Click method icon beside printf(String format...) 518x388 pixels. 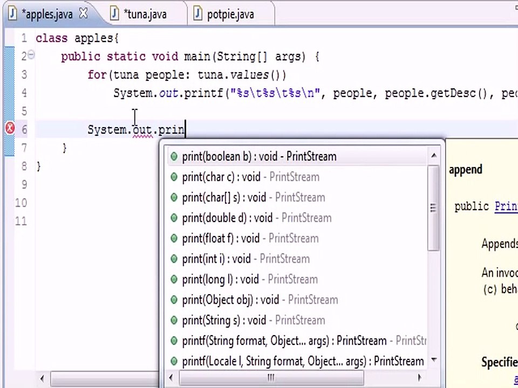coord(174,341)
